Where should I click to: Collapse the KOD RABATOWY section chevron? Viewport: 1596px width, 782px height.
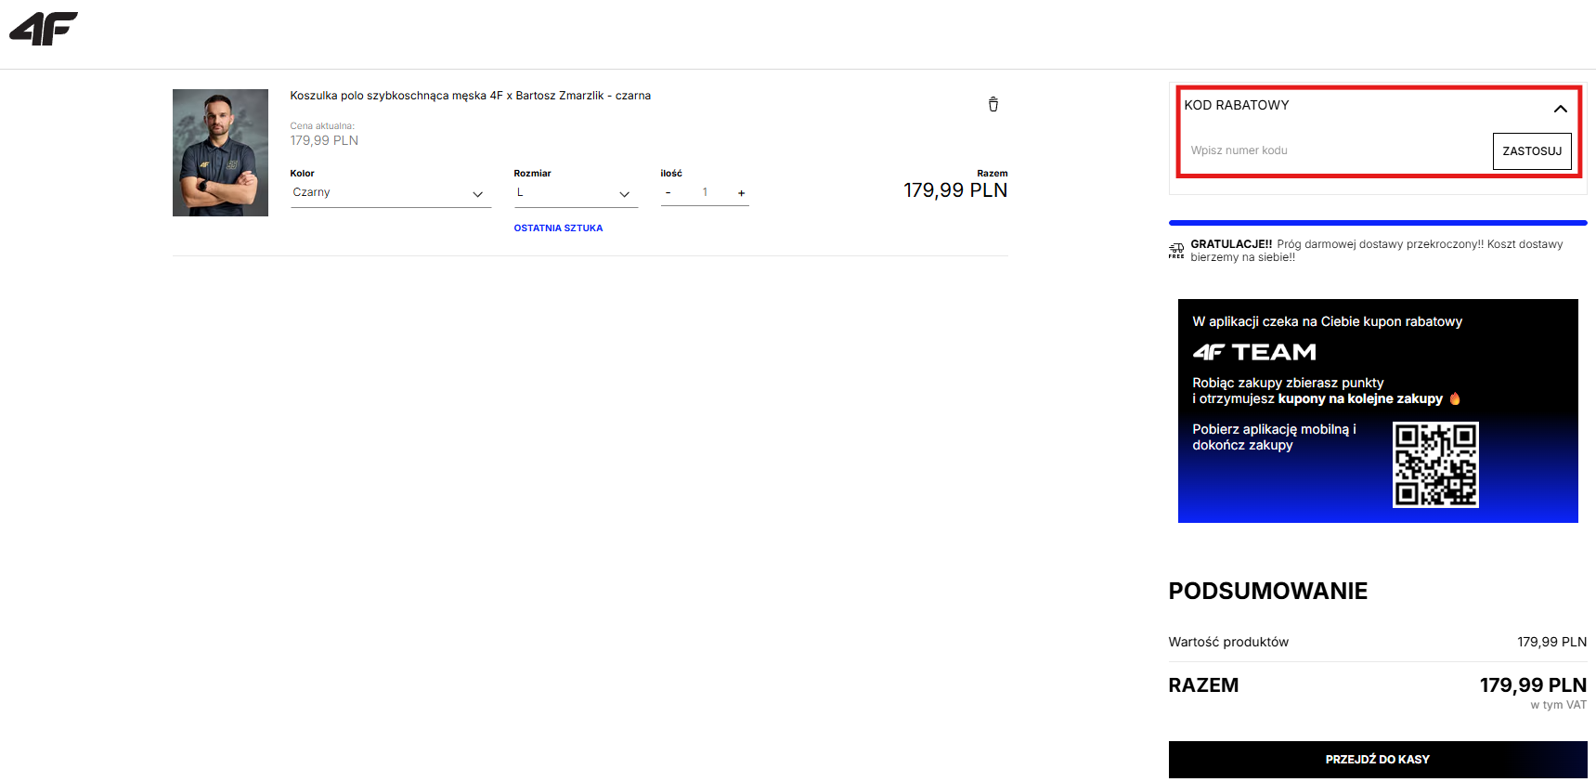coord(1560,109)
